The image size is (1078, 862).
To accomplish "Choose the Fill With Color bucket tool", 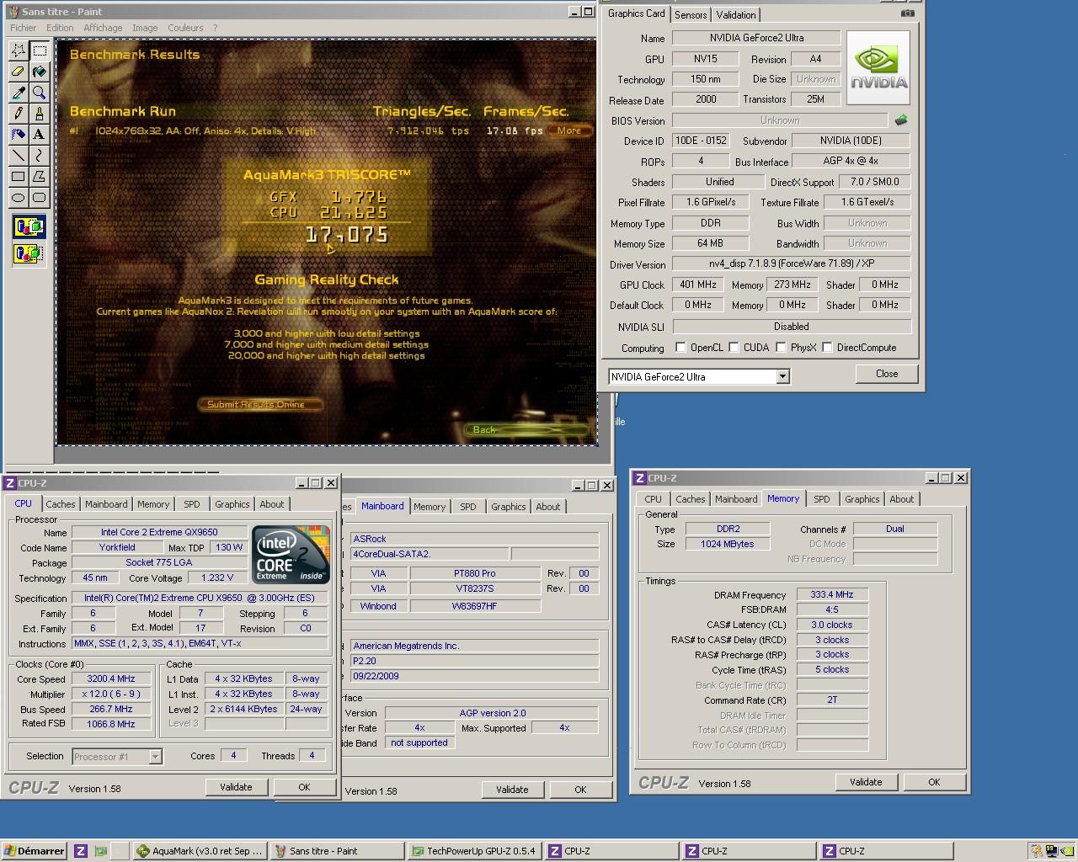I will click(39, 72).
